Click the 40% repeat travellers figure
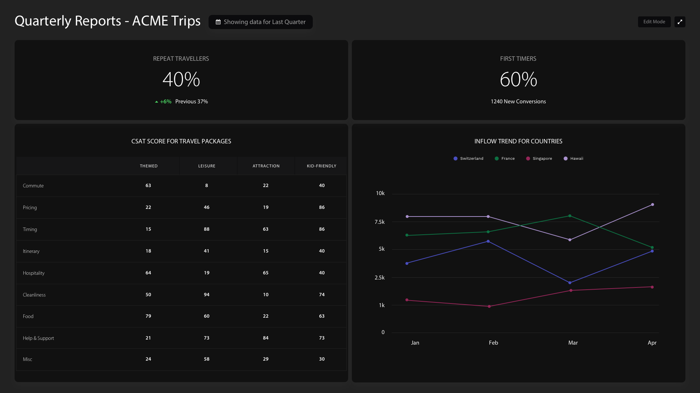700x393 pixels. 181,79
